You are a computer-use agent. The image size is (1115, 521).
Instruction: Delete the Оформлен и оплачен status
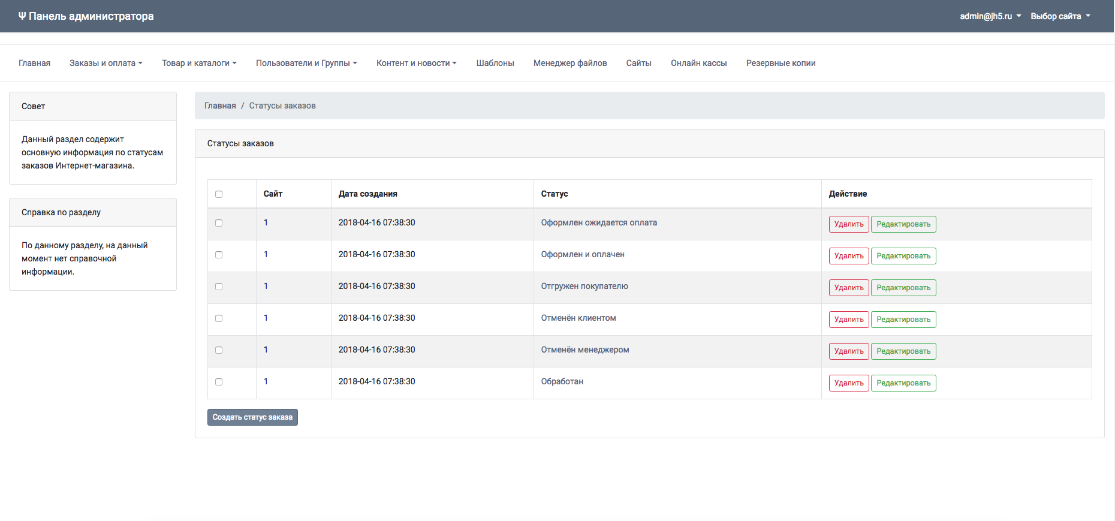[849, 256]
